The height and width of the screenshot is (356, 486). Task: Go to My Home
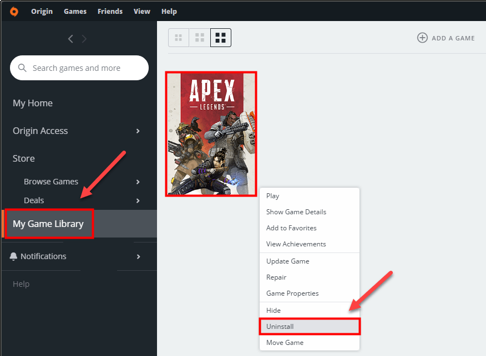point(33,103)
